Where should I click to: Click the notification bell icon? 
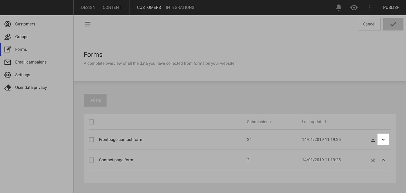click(x=338, y=8)
